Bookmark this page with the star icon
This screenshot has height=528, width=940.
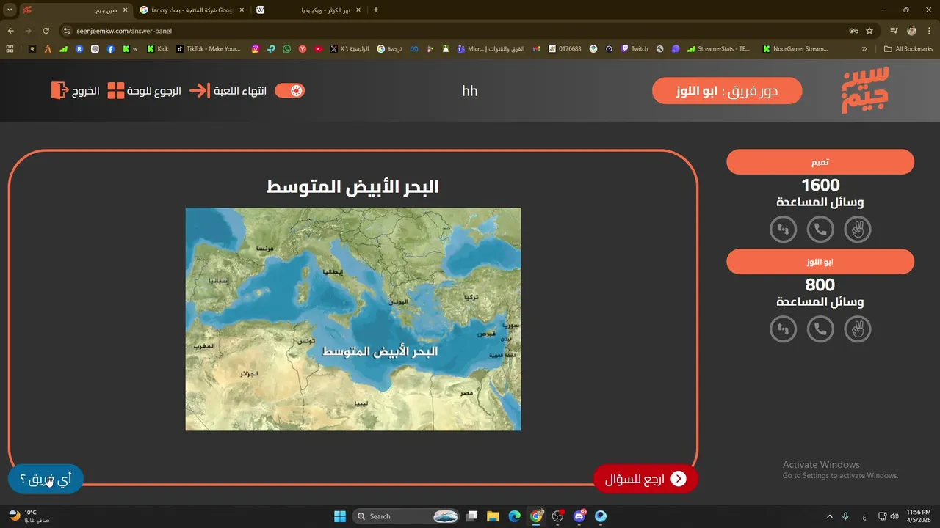pos(869,31)
